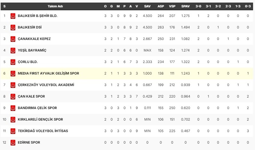Open the Çan Kale Spor team name

[31, 96]
